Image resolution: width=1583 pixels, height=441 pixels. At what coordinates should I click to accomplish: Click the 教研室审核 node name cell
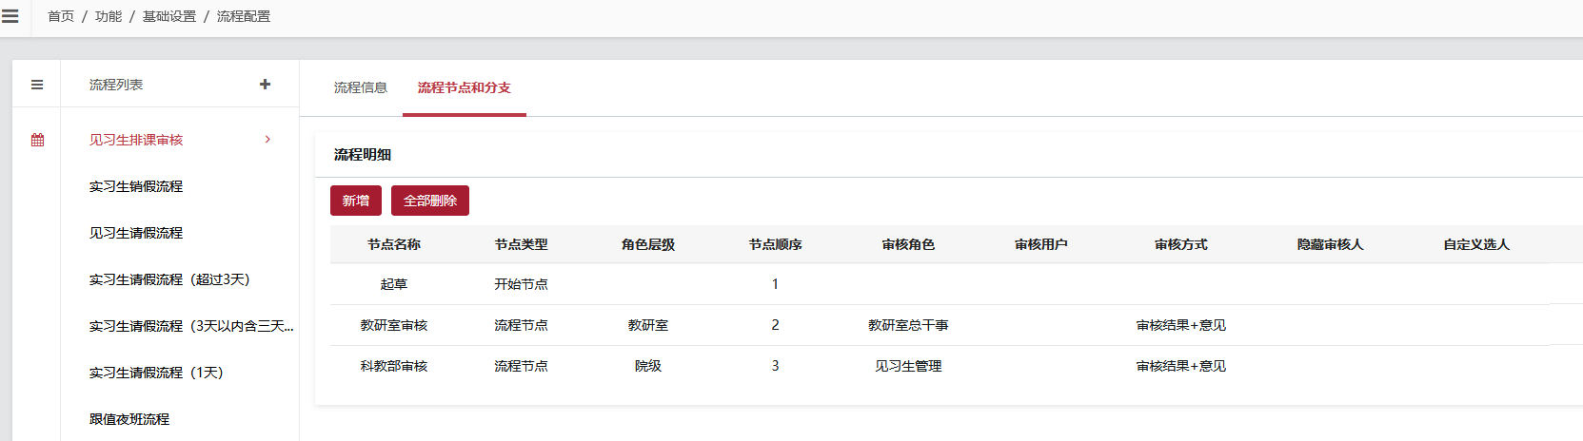coord(394,325)
